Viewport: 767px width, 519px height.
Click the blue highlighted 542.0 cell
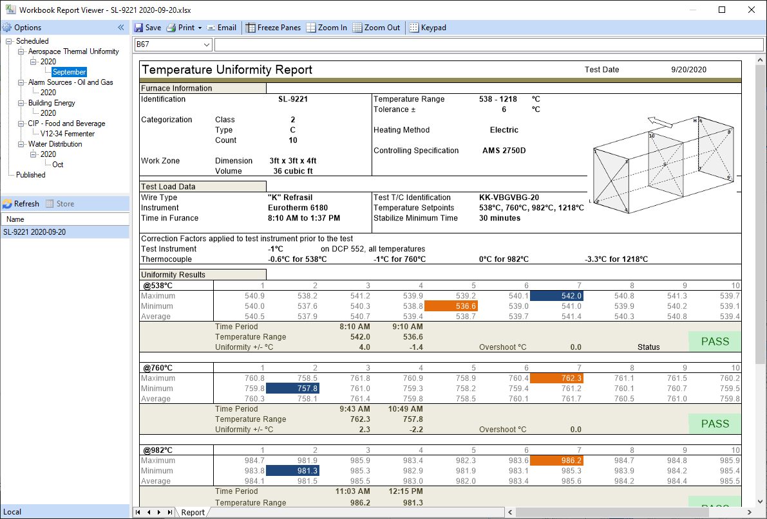(556, 296)
